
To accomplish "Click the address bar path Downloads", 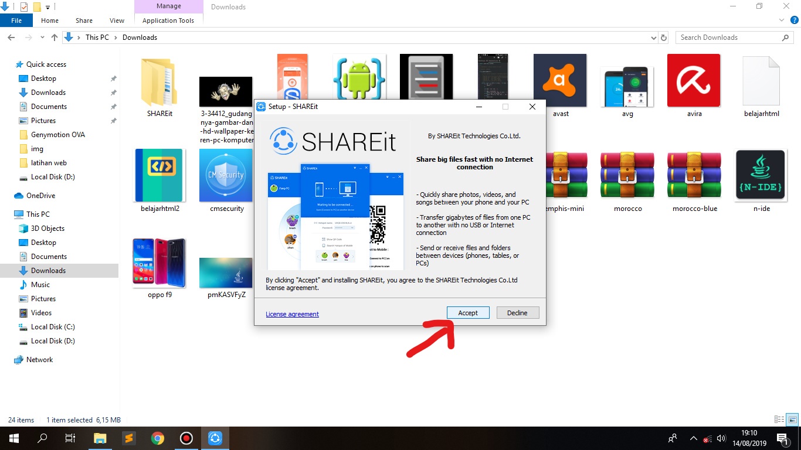I will point(140,37).
